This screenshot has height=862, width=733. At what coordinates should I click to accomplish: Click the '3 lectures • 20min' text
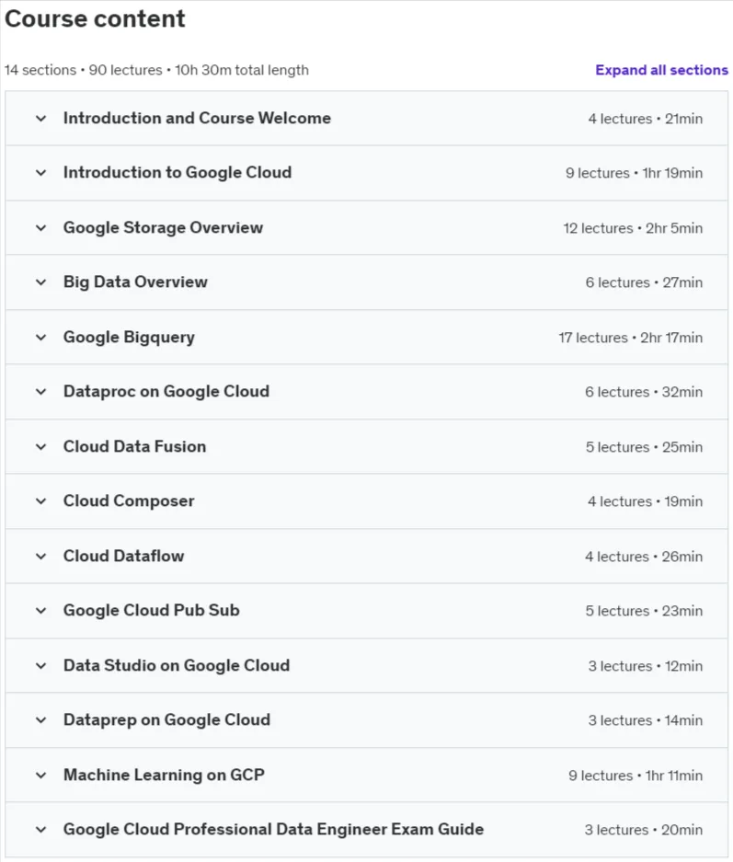[x=644, y=830]
